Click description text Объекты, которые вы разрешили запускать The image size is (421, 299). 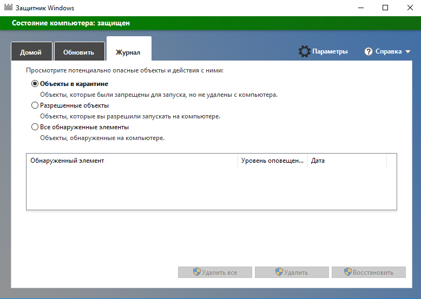130,116
